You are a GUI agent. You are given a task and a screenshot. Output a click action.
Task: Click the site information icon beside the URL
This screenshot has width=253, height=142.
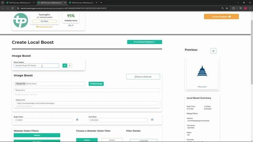tap(18, 8)
